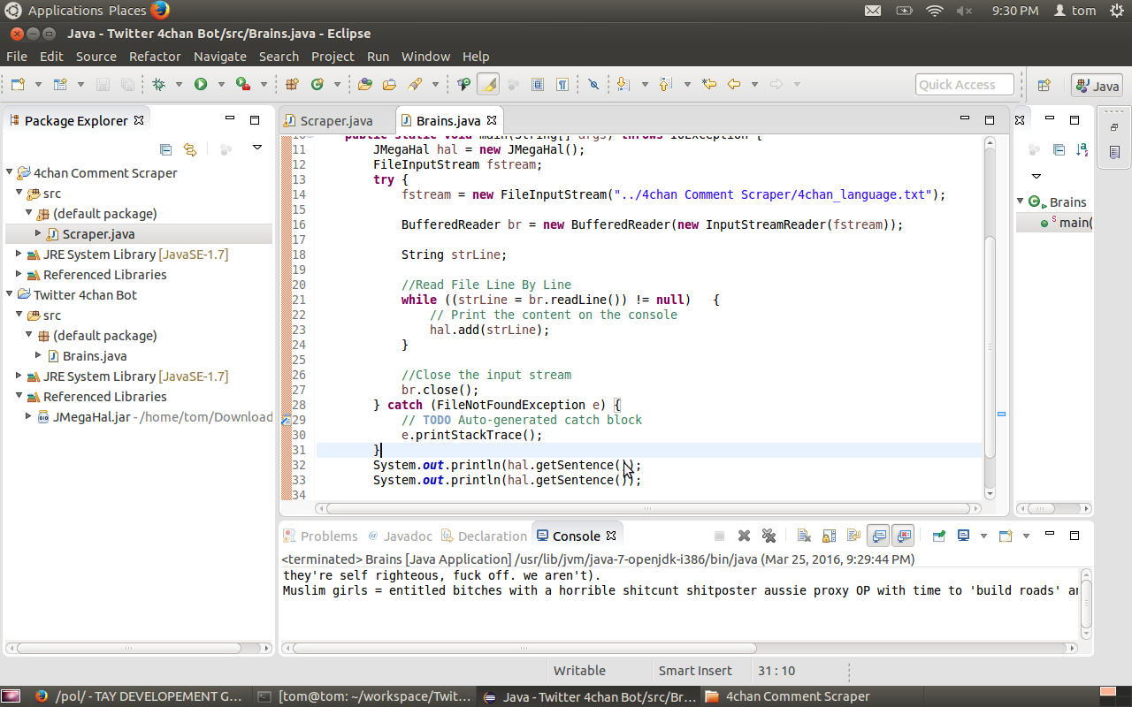This screenshot has height=707, width=1132.
Task: Toggle Scroll Lock in Console toolbar
Action: tap(829, 536)
